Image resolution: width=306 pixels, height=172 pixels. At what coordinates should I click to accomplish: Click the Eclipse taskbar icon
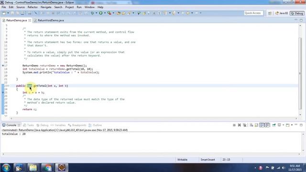tap(62, 168)
